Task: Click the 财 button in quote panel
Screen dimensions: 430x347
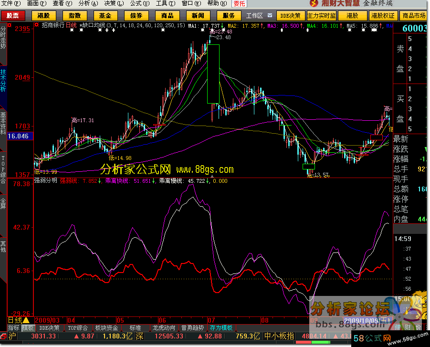Action: (408, 327)
